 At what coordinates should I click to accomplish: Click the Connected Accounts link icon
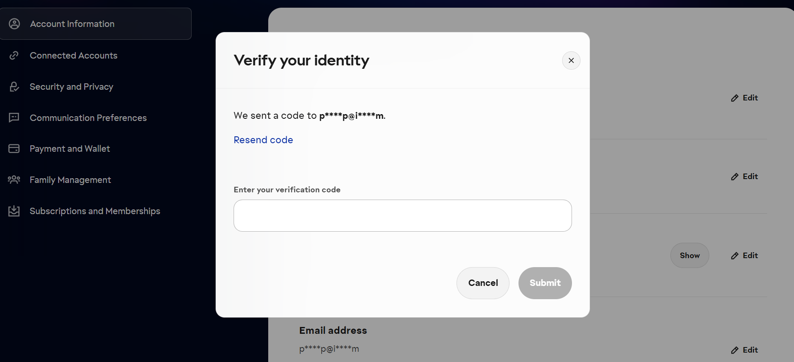pos(14,56)
